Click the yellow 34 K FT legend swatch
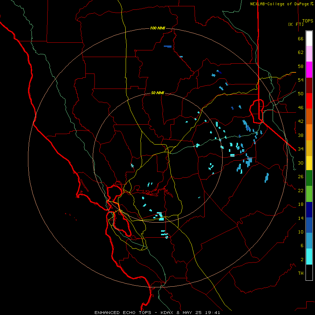The height and width of the screenshot is (315, 315). (x=309, y=163)
